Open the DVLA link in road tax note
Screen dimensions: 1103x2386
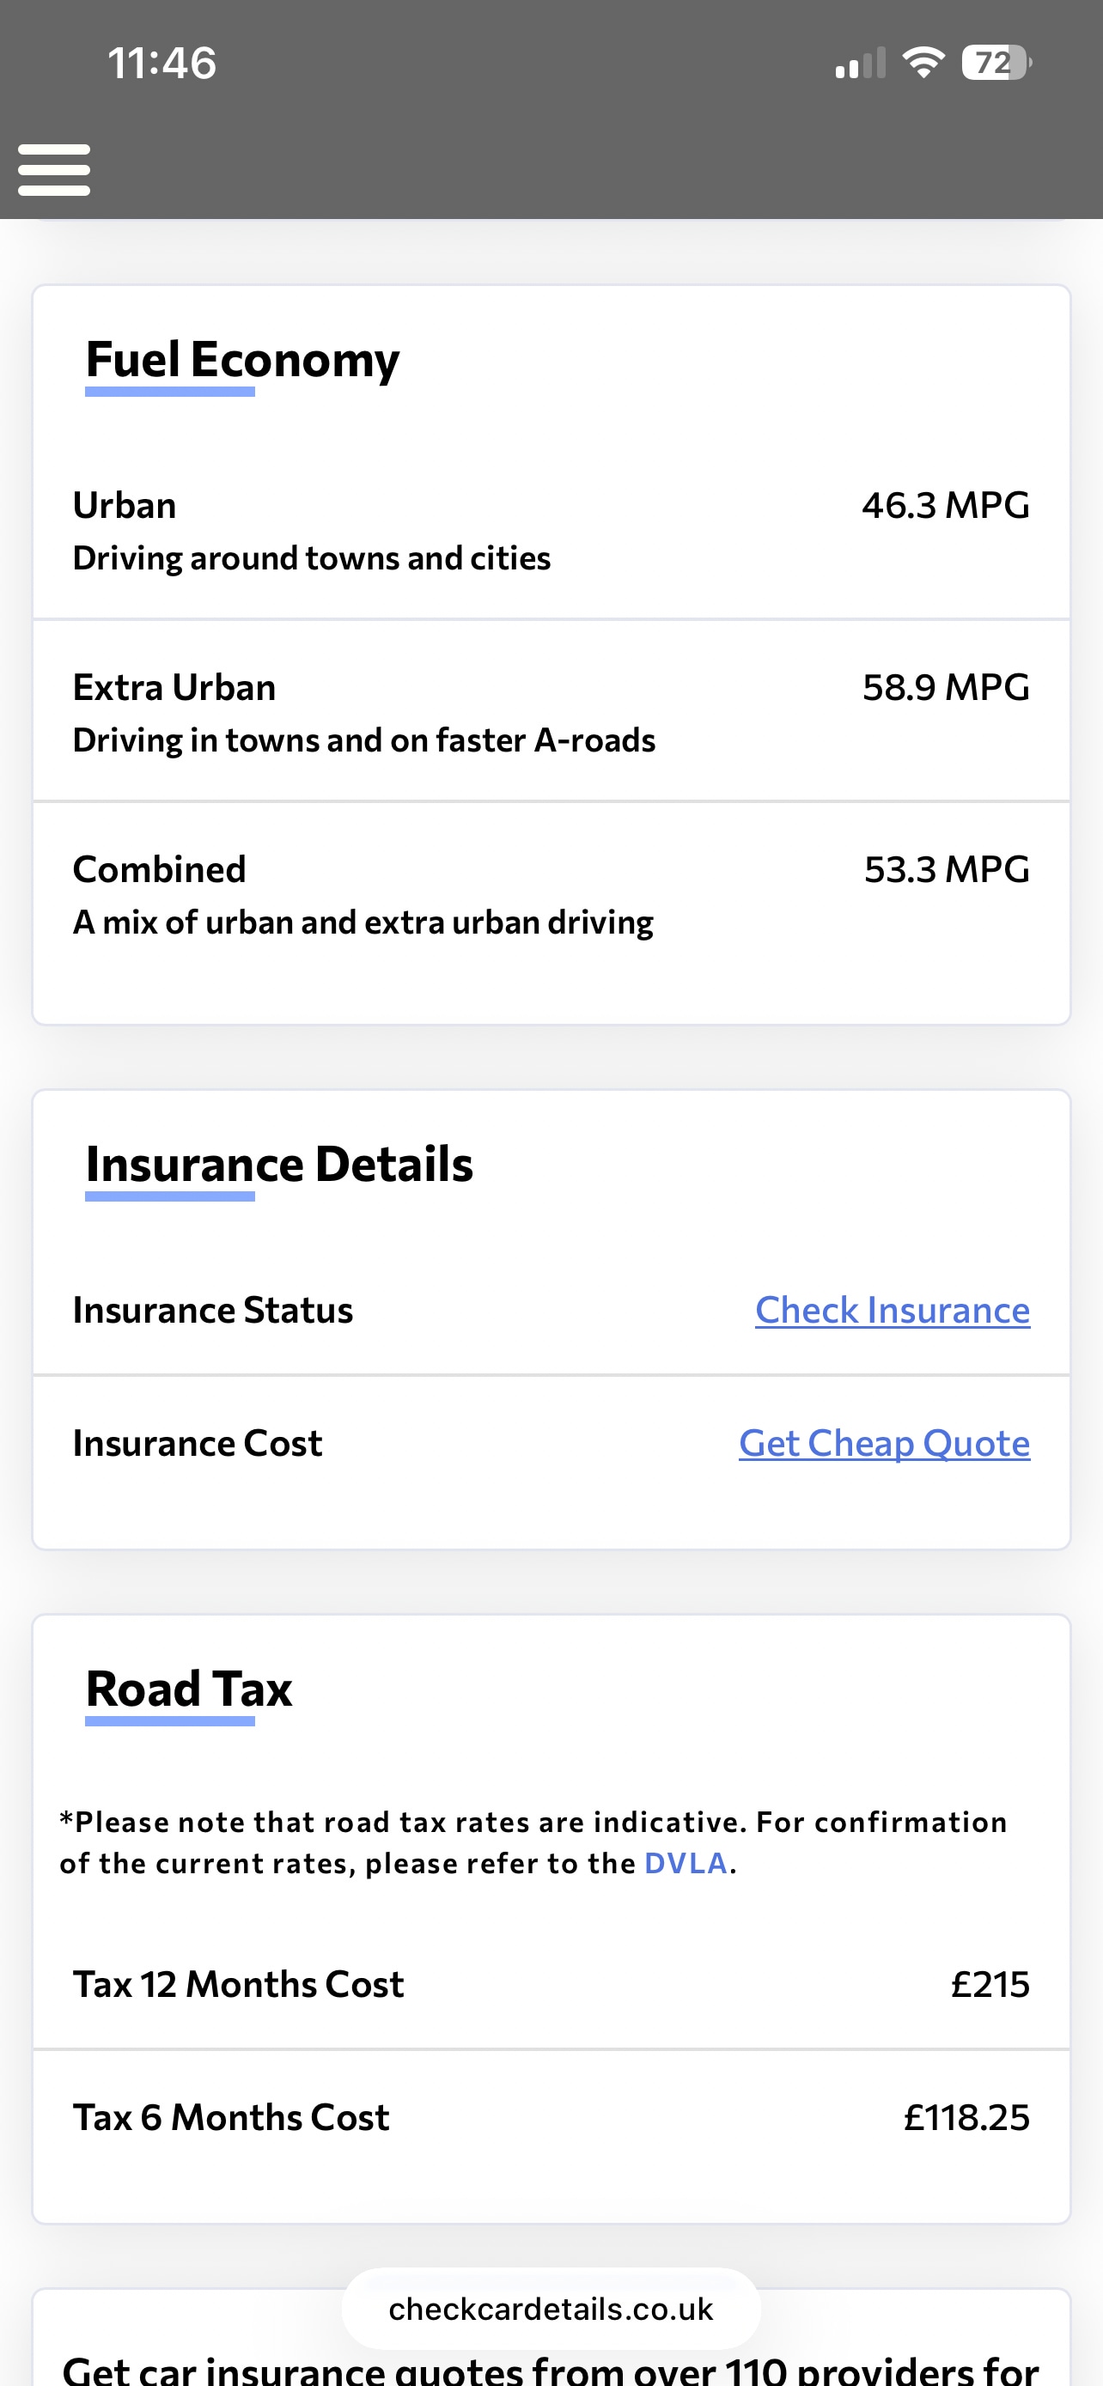[686, 1863]
